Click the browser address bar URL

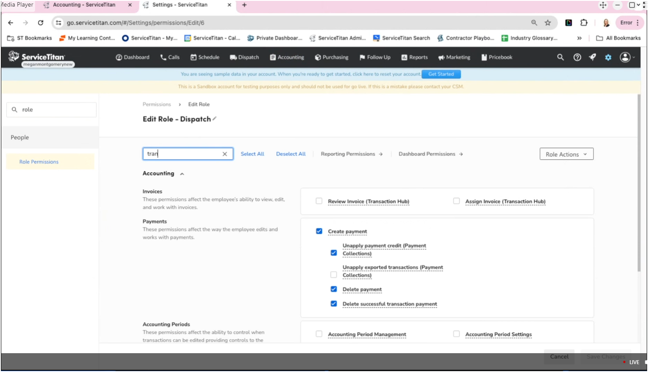pyautogui.click(x=135, y=23)
